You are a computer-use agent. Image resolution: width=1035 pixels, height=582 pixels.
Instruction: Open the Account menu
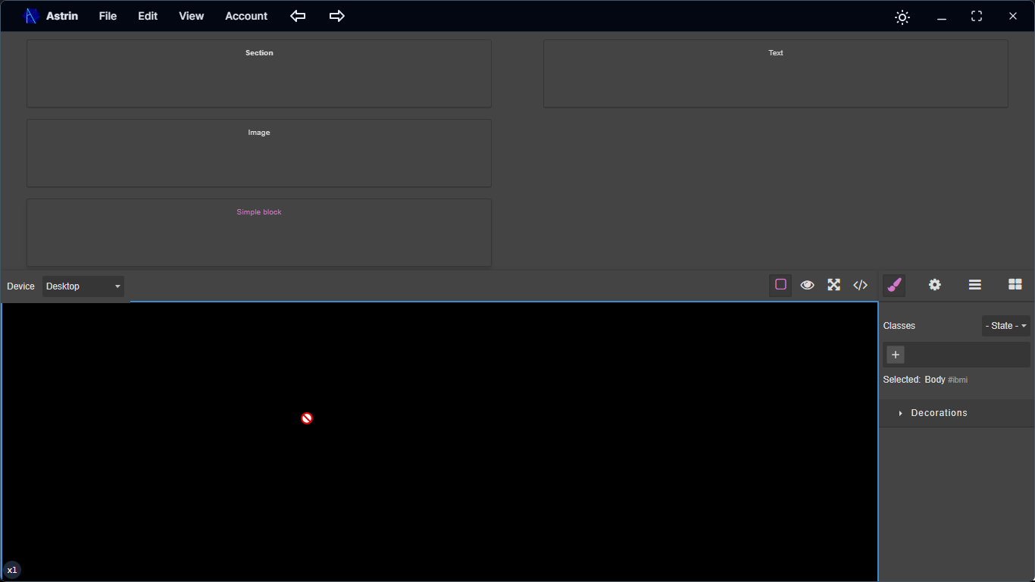(246, 16)
